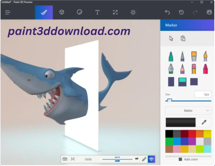Pick the light blue color swatch
This screenshot has height=166, width=215.
(177, 141)
